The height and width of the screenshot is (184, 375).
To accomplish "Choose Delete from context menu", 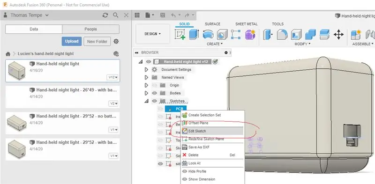I will point(212,155).
